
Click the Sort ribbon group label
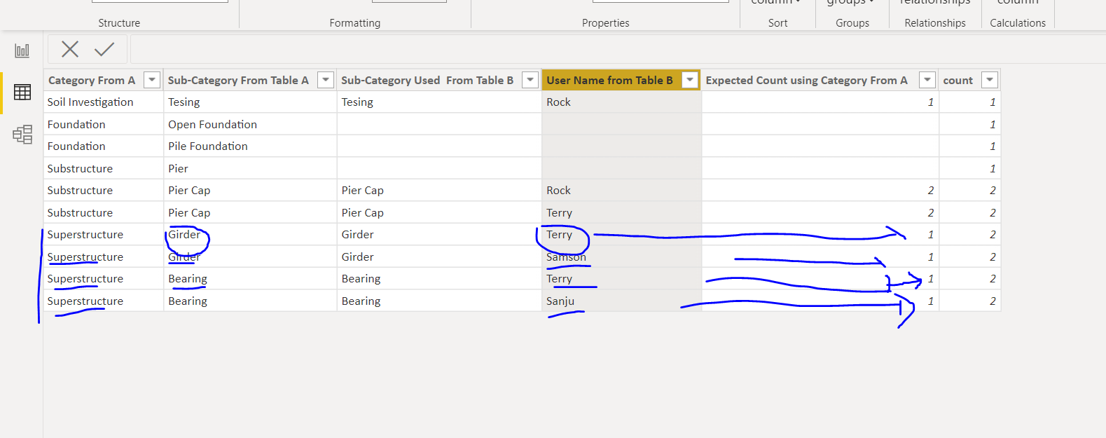pyautogui.click(x=777, y=23)
